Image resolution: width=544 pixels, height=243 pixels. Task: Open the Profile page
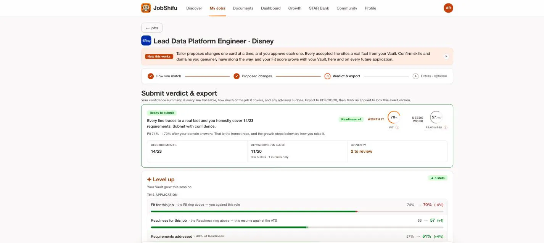coord(370,8)
